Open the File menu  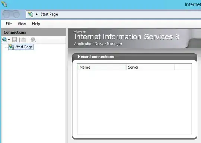[x=9, y=24]
